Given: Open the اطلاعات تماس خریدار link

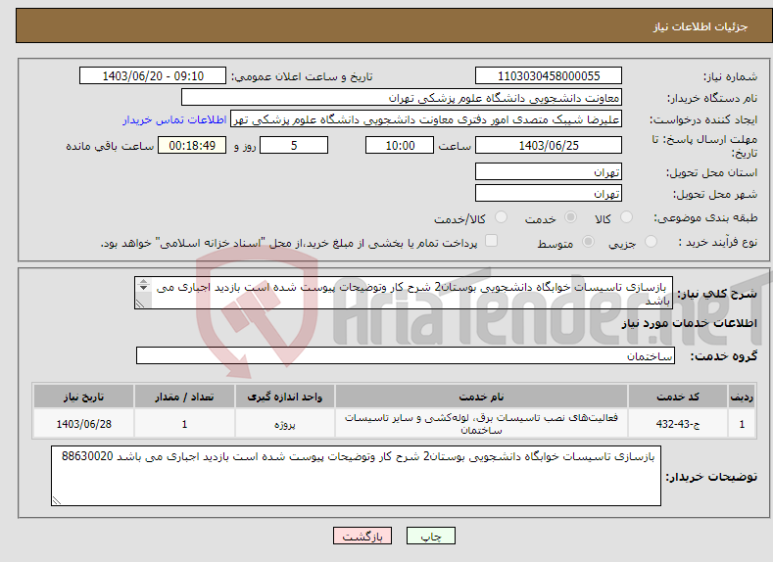Looking at the screenshot, I should pos(174,119).
